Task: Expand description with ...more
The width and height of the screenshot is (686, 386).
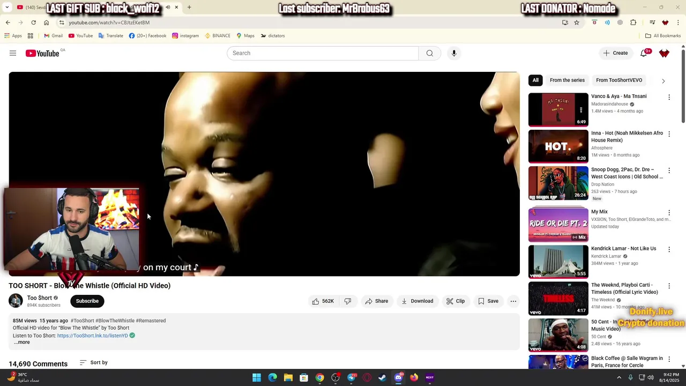Action: tap(22, 342)
